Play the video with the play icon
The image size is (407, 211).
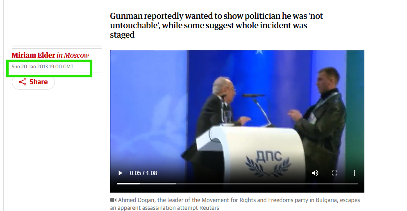120,173
